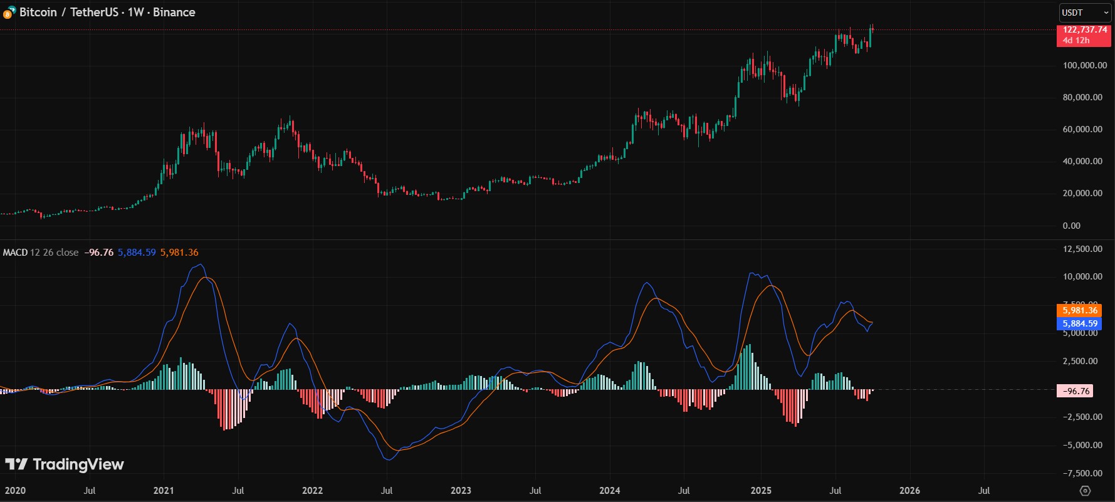Click the 2024 label on time axis

610,491
